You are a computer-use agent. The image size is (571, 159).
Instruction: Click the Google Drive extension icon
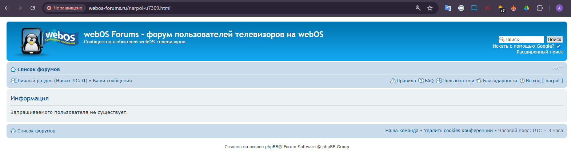pyautogui.click(x=526, y=8)
